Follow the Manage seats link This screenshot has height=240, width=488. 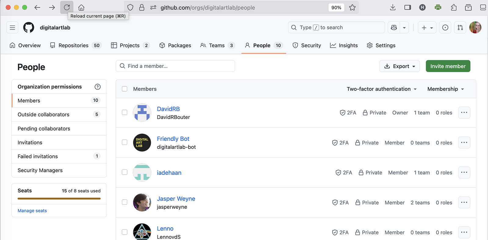click(32, 211)
